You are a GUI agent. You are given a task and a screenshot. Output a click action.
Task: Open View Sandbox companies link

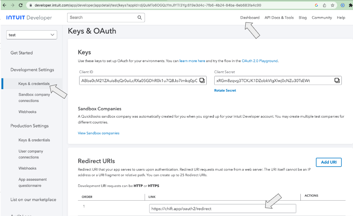click(99, 133)
